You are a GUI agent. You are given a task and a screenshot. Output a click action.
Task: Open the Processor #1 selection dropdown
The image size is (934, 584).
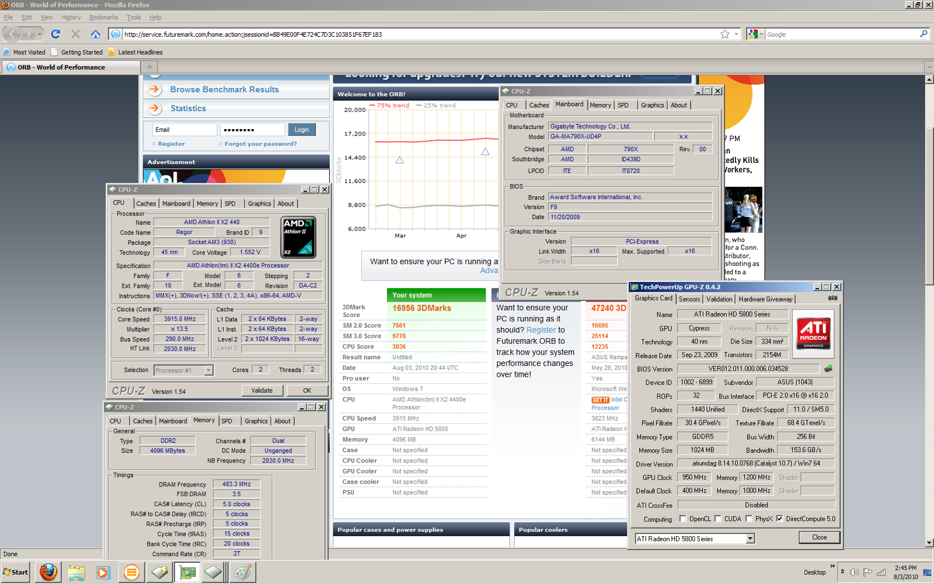[x=208, y=370]
